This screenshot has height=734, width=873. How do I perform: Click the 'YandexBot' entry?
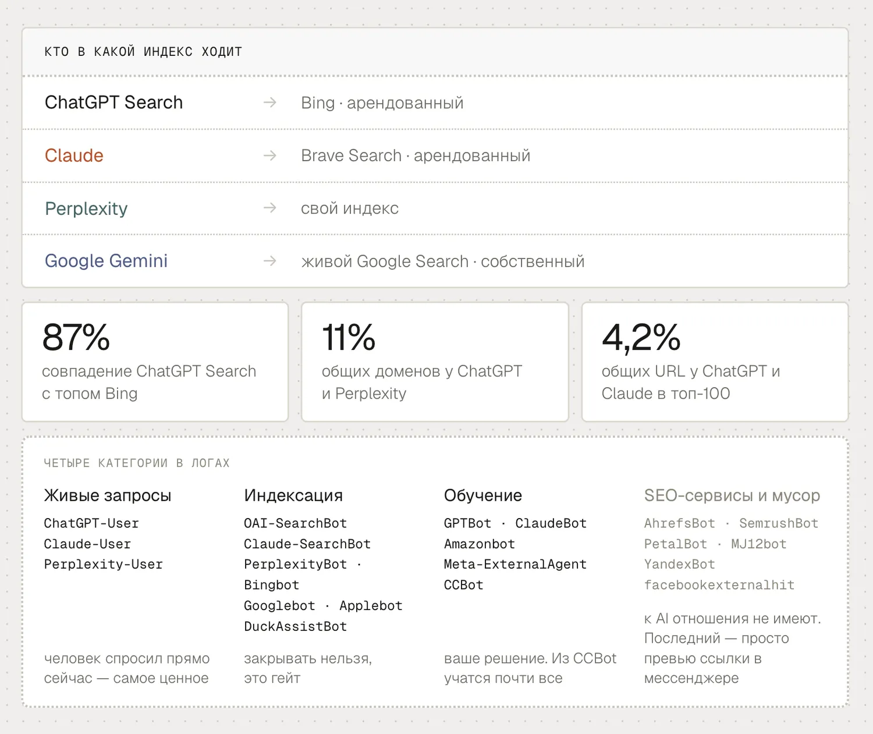pyautogui.click(x=680, y=564)
